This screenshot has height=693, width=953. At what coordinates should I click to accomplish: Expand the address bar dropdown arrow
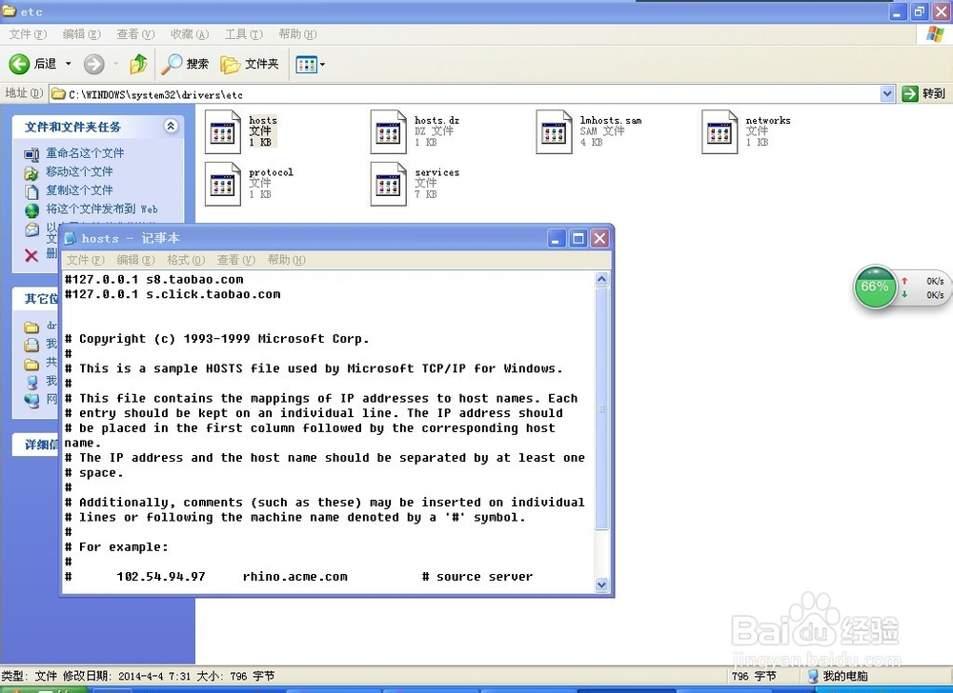[886, 93]
